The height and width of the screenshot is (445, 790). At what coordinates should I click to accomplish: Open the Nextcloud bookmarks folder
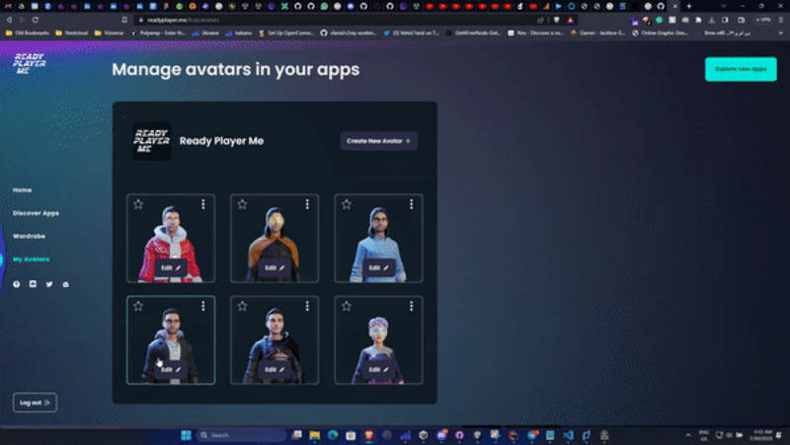coord(71,33)
